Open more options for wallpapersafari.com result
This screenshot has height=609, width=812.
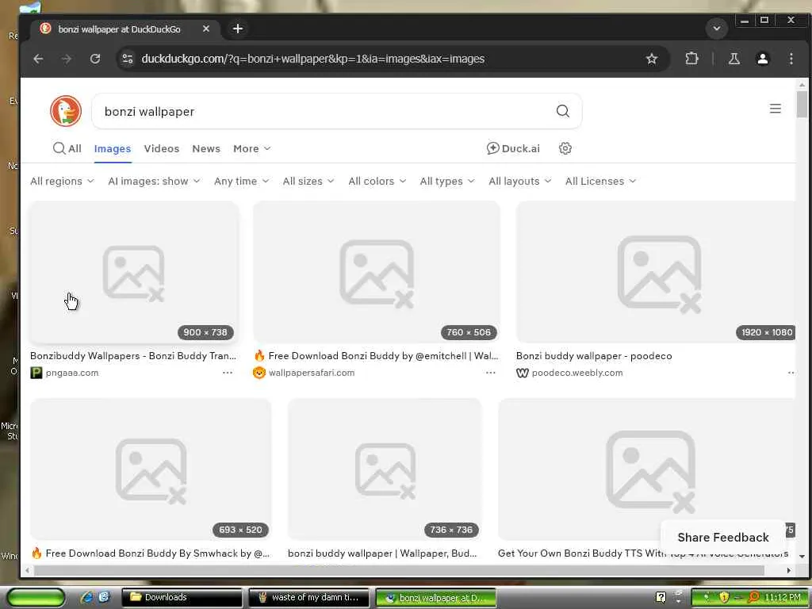pos(490,373)
